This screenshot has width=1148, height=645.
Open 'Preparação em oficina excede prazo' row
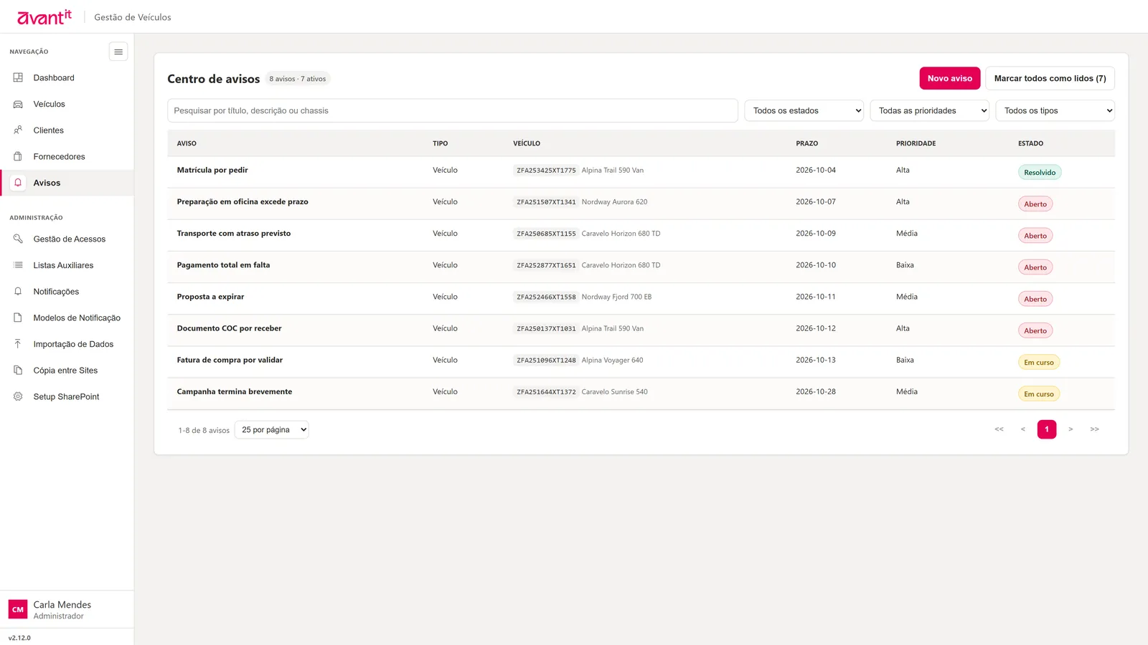tap(641, 204)
